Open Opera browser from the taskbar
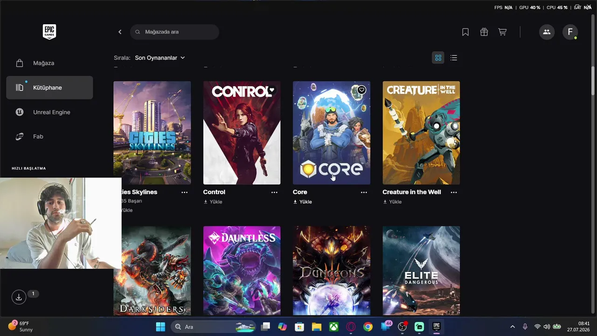 coord(351,327)
